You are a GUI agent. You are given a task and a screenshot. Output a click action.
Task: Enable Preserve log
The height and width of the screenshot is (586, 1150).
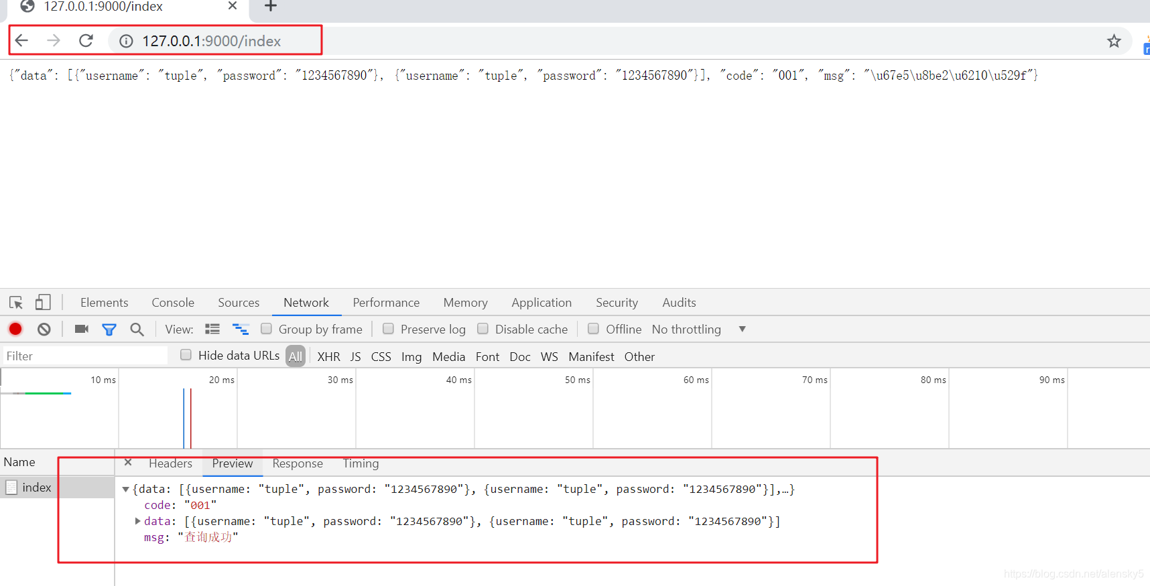click(x=388, y=329)
